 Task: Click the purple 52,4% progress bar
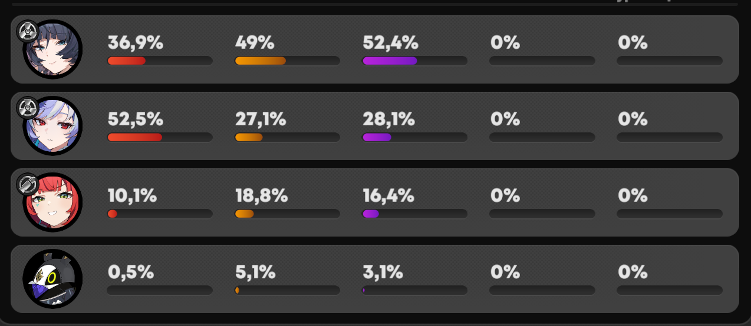414,61
